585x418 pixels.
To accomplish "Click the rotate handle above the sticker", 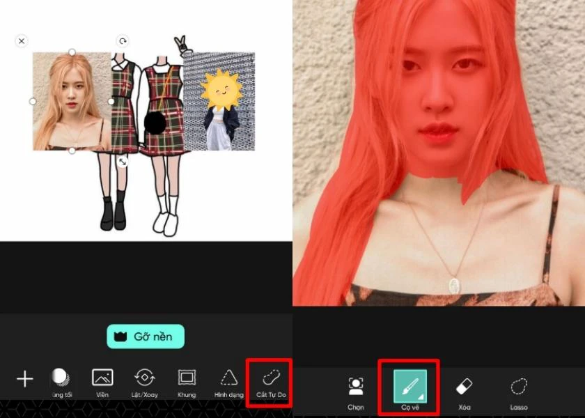I will pyautogui.click(x=123, y=41).
